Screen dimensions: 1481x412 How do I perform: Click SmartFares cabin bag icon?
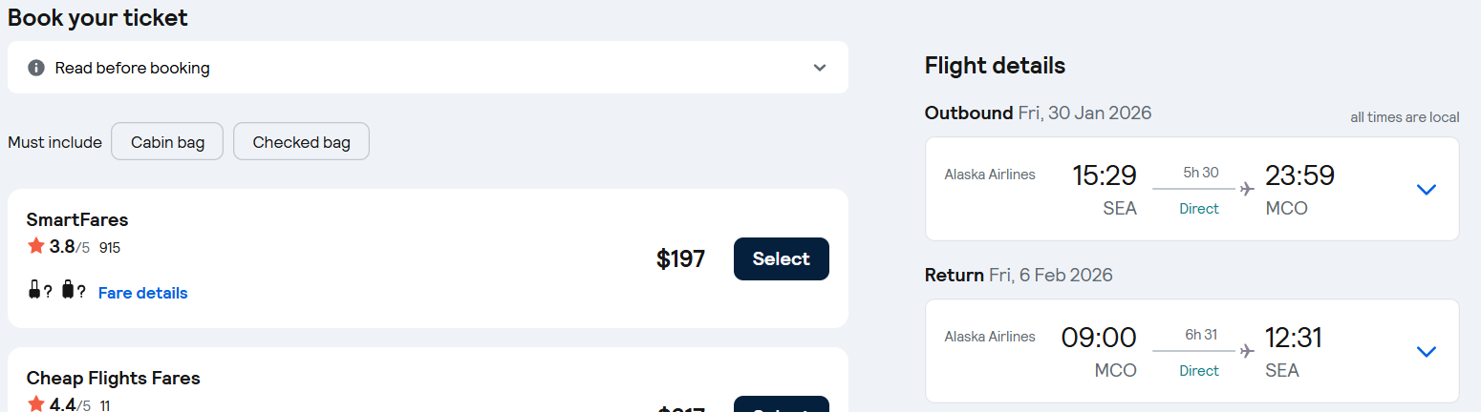[35, 291]
